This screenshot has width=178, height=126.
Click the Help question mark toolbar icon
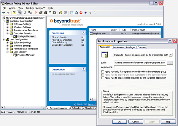tap(61, 13)
